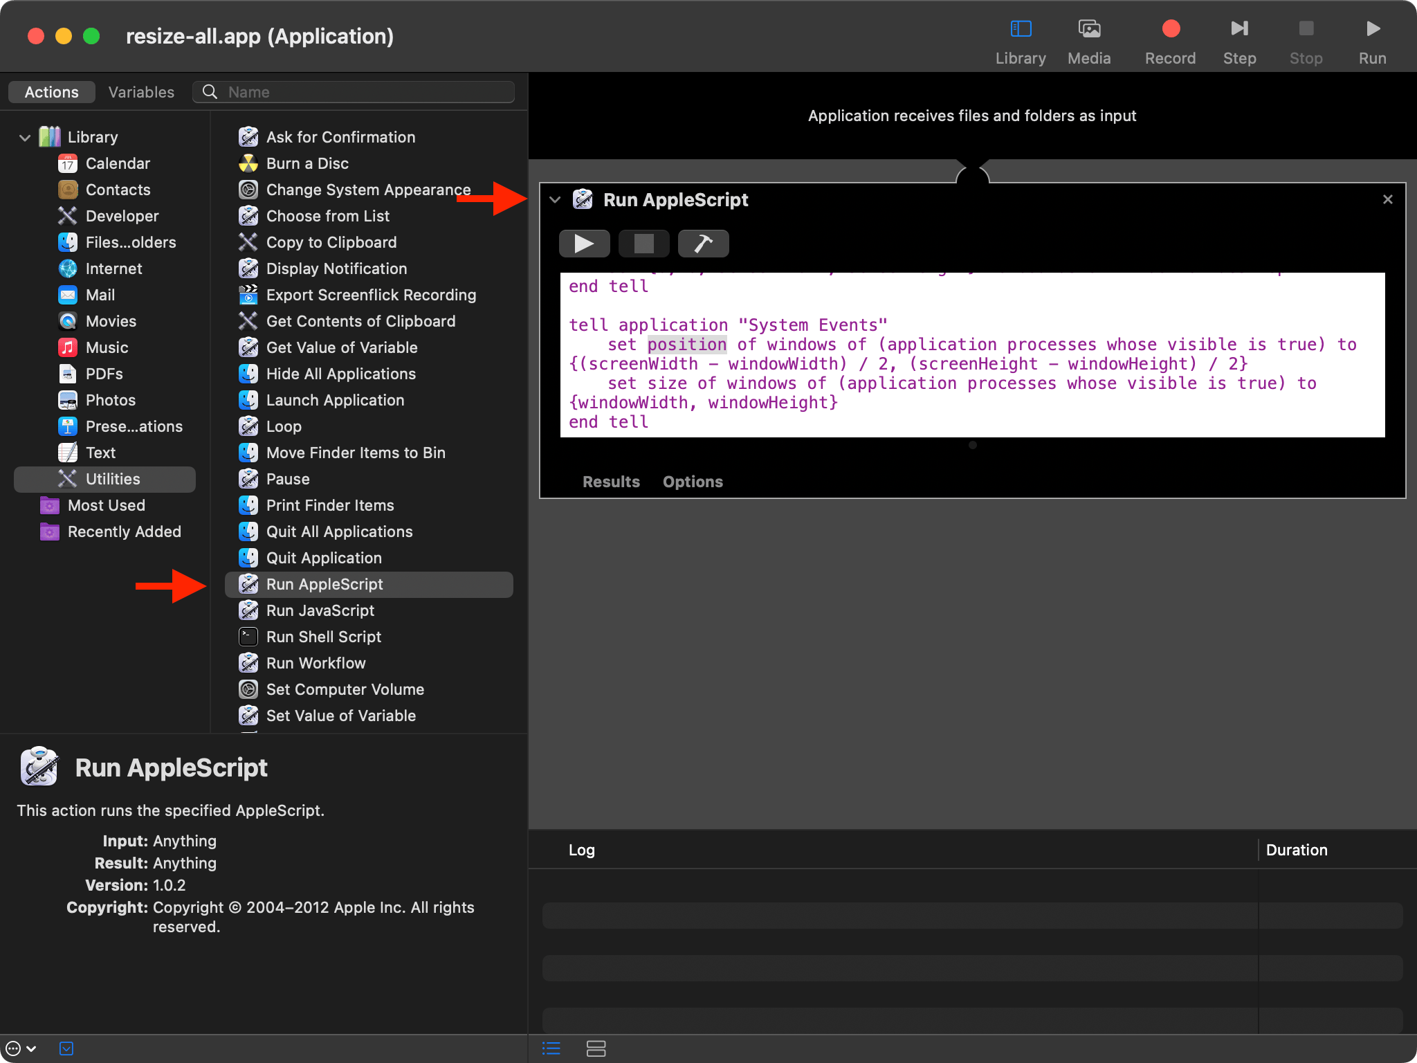This screenshot has height=1063, width=1417.
Task: Select Run JavaScript action
Action: [x=307, y=610]
